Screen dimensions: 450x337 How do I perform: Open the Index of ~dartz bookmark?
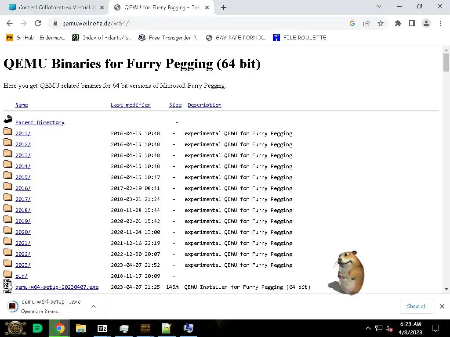click(x=102, y=38)
